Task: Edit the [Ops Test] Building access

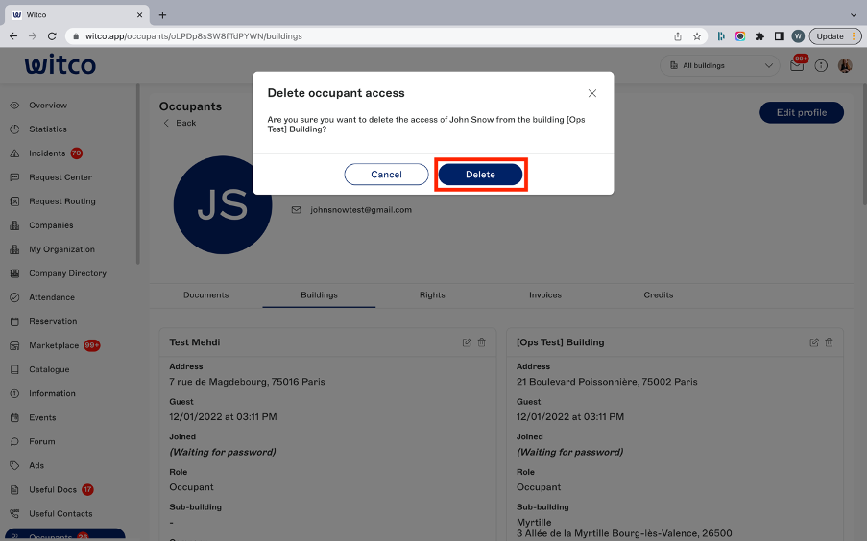Action: pyautogui.click(x=814, y=342)
